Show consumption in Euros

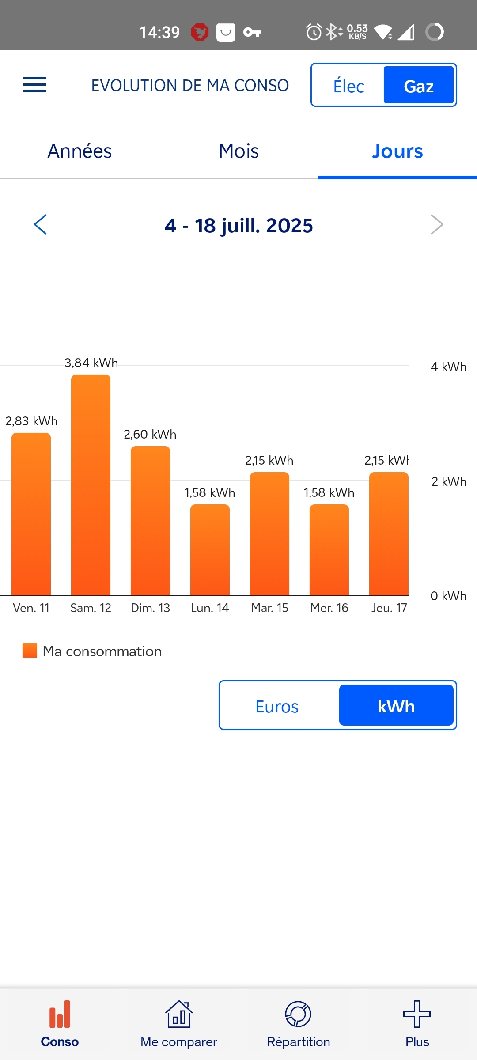tap(277, 706)
